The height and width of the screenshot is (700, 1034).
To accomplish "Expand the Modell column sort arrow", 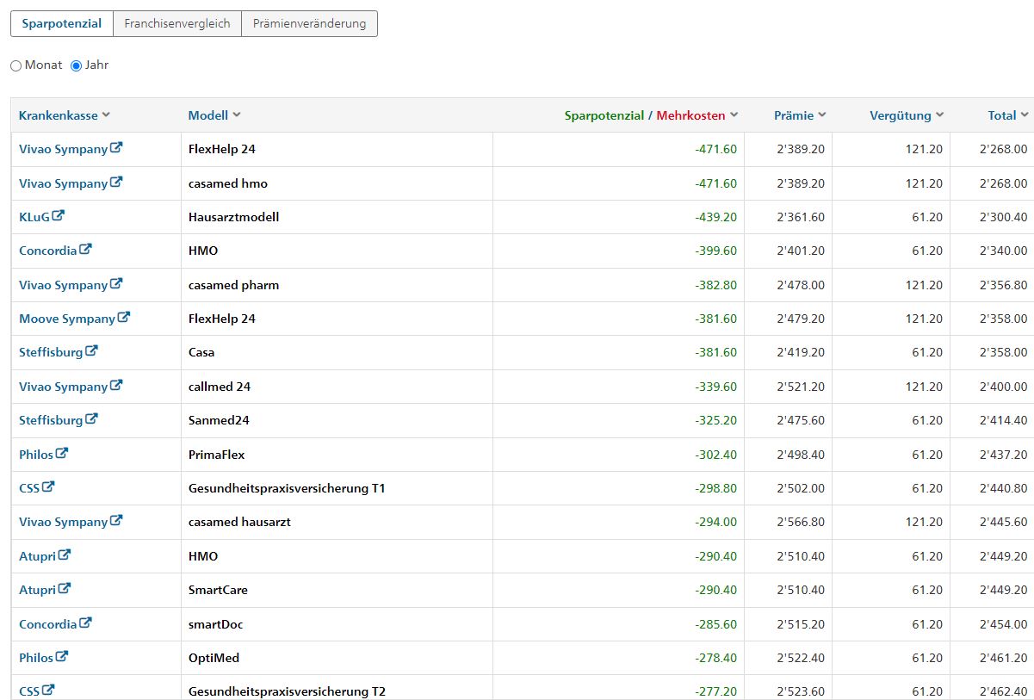I will (x=237, y=115).
